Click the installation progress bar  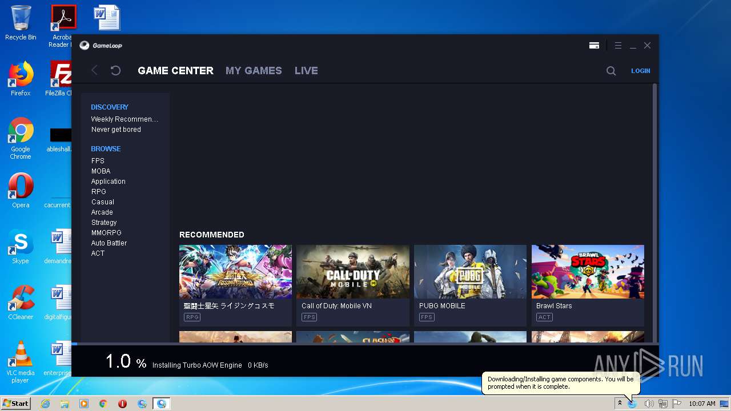[365, 344]
